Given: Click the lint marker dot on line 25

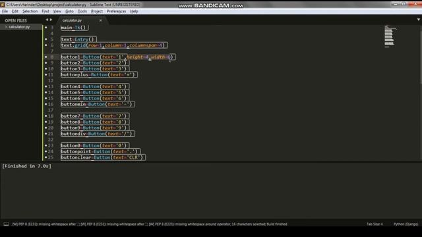Looking at the screenshot, I should [x=46, y=157].
